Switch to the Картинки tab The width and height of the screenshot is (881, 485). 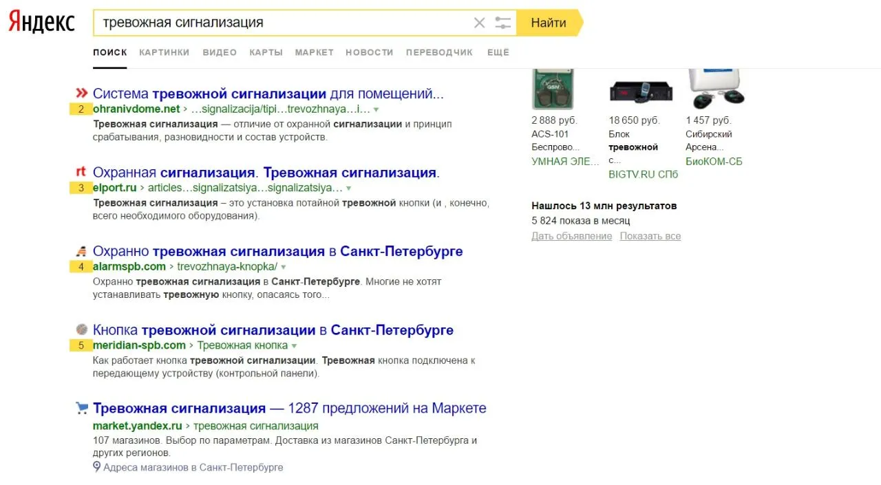pos(164,52)
